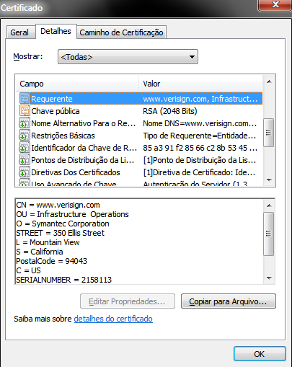Click the STREET = 350 Ellis Street line
This screenshot has height=367, width=292.
click(x=60, y=233)
